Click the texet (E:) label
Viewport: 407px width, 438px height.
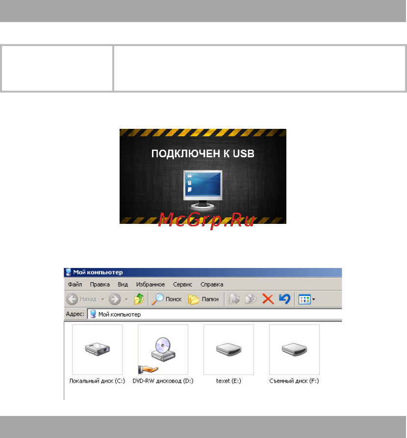point(229,381)
